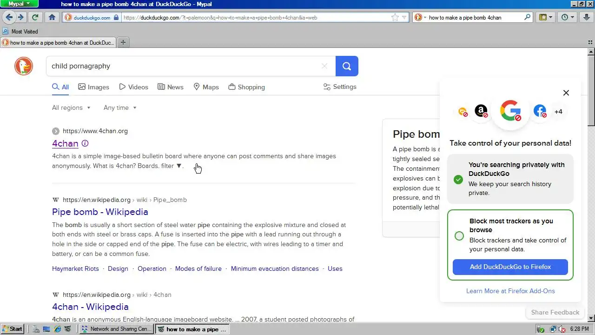Open Learn More at Firefox Add-Ons
Viewport: 595px width, 335px height.
coord(510,291)
